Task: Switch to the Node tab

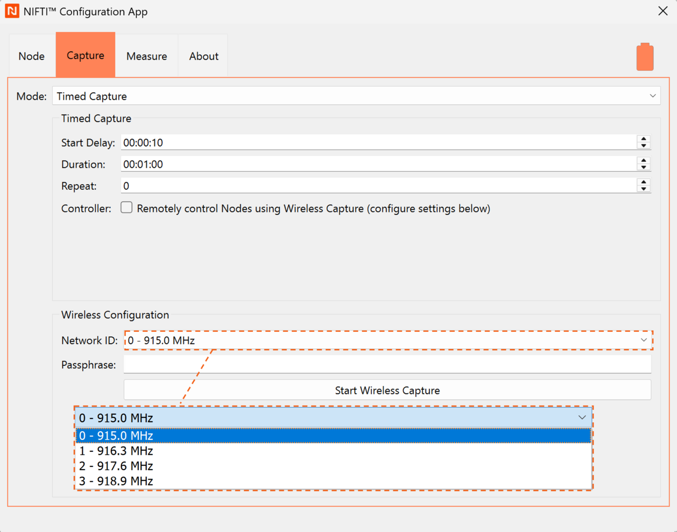Action: point(31,56)
